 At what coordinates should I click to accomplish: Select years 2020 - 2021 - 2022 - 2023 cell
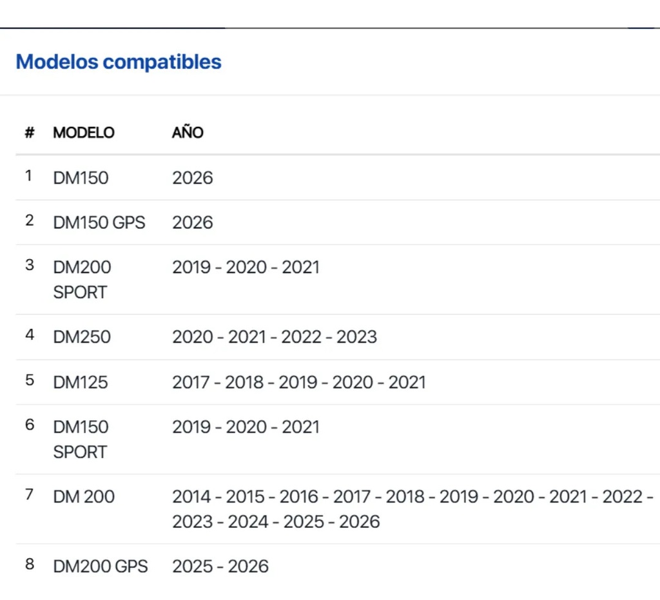pos(275,337)
